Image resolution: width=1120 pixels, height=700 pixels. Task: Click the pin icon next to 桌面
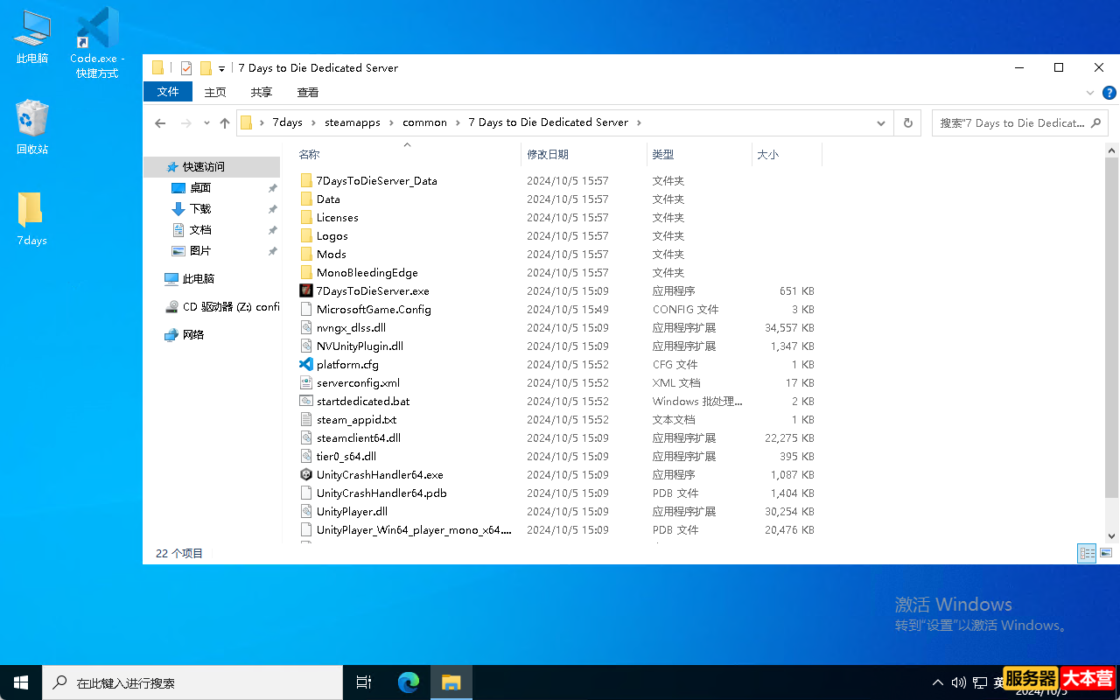coord(272,188)
